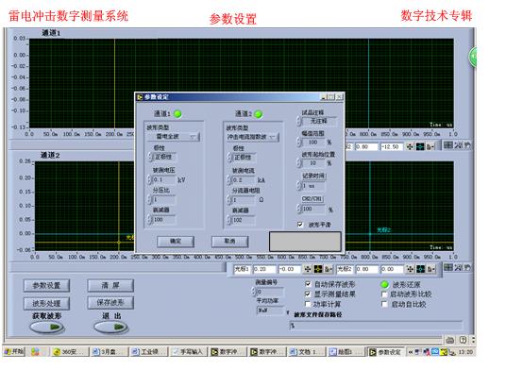The image size is (523, 370).
Task: Click the green round button at top right edge
Action: [473, 57]
